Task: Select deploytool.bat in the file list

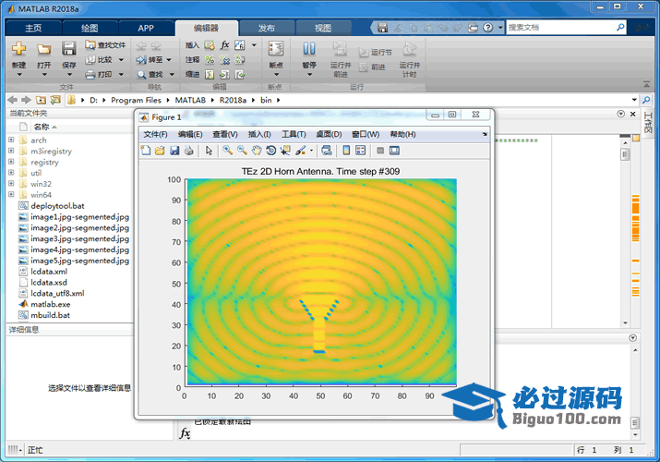Action: click(x=57, y=206)
